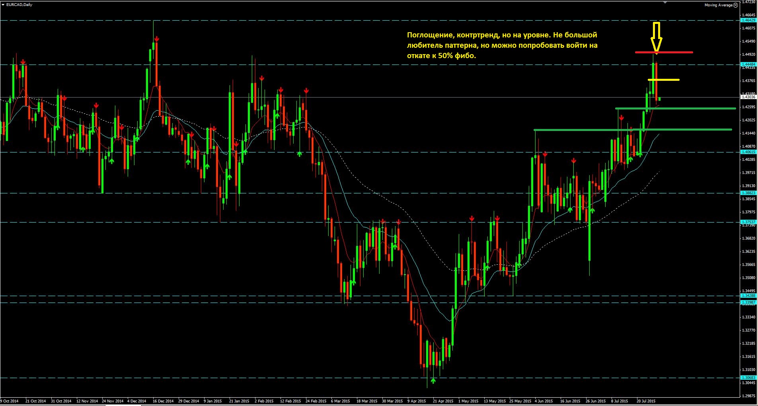Image resolution: width=758 pixels, height=406 pixels.
Task: Select the 1.44484 cyan price level label
Action: pos(748,64)
